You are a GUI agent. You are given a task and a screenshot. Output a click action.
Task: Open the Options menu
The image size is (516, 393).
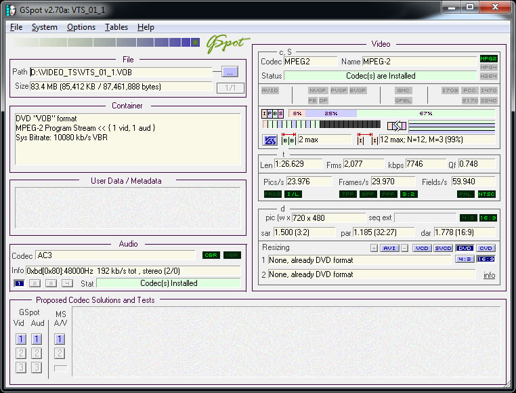(x=81, y=27)
